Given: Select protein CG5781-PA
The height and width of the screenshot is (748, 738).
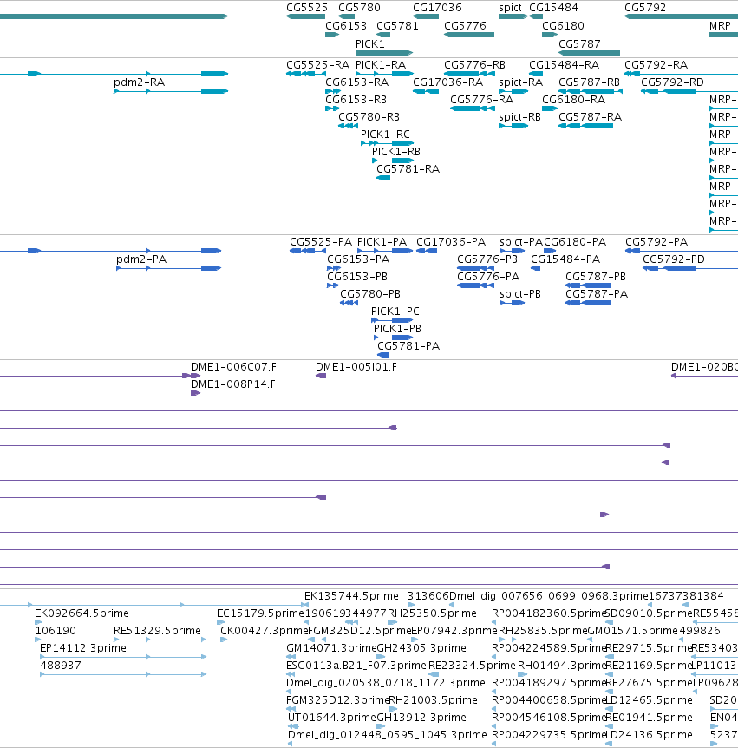Looking at the screenshot, I should pos(408,346).
